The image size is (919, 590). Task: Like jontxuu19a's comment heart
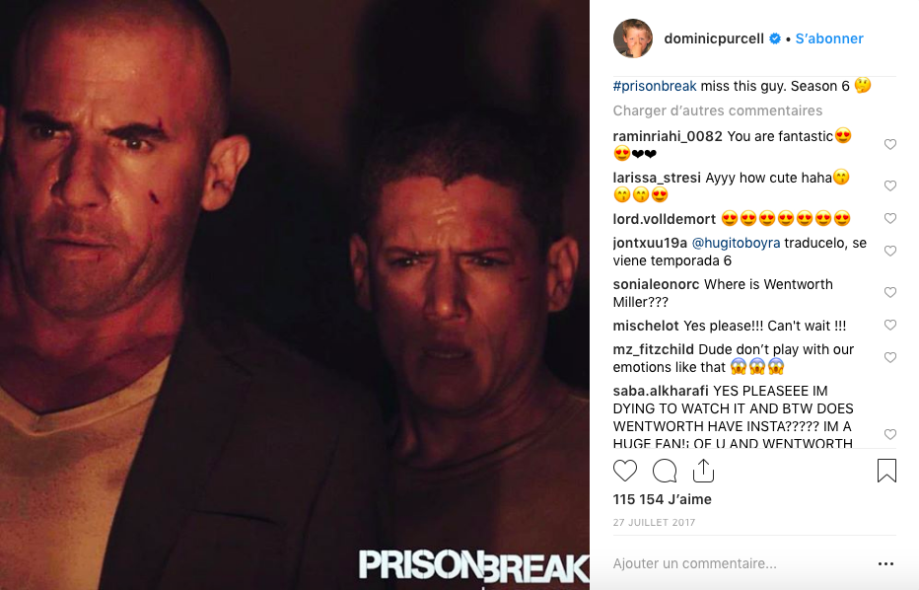[x=890, y=251]
